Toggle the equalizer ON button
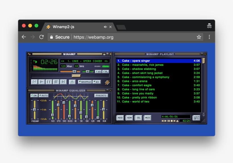233x163 pixels. pos(34,96)
